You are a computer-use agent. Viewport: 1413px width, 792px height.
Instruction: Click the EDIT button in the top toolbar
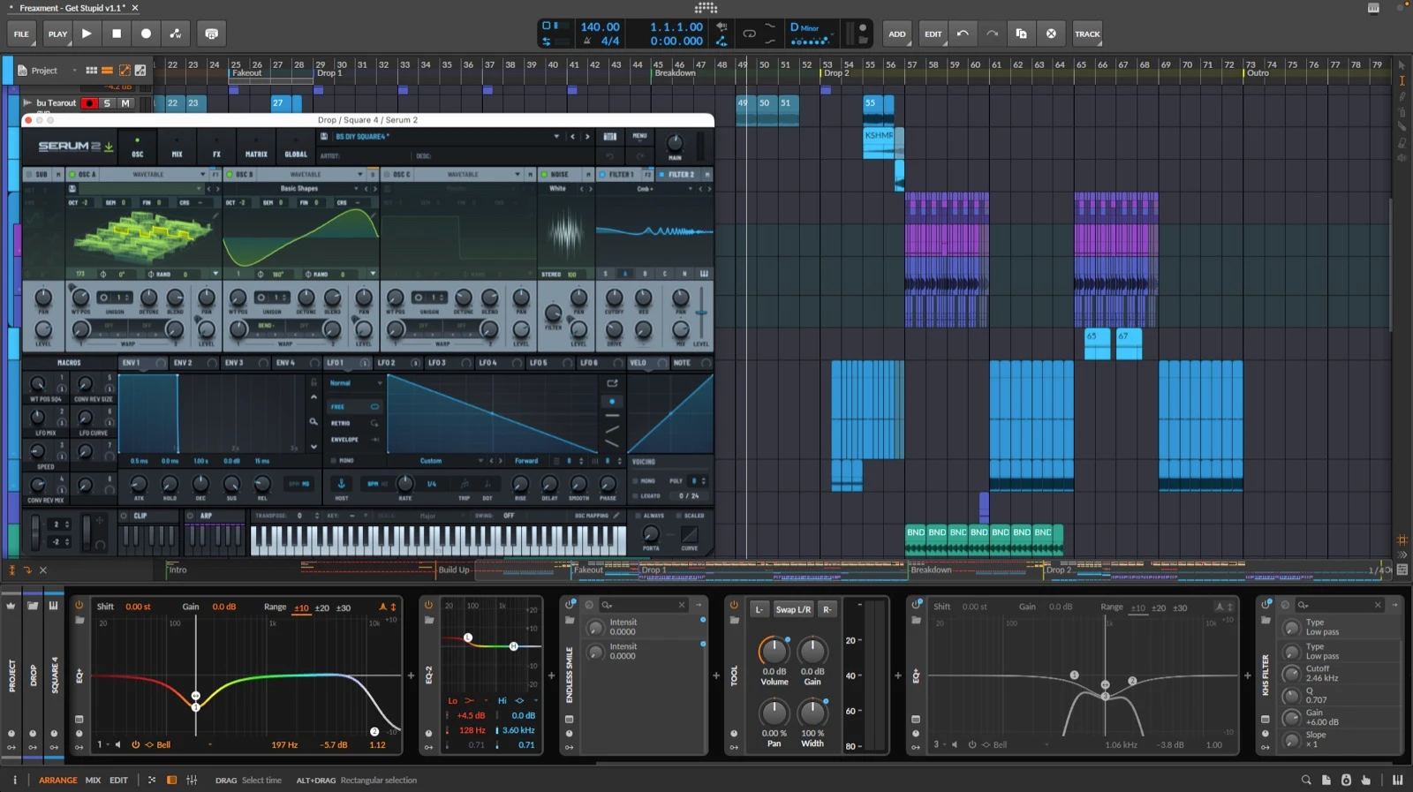coord(933,34)
